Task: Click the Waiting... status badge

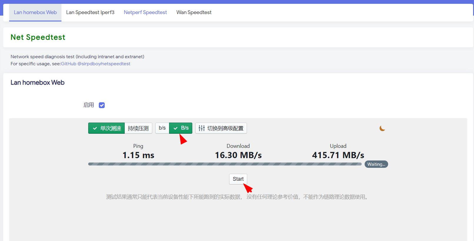Action: (x=376, y=164)
